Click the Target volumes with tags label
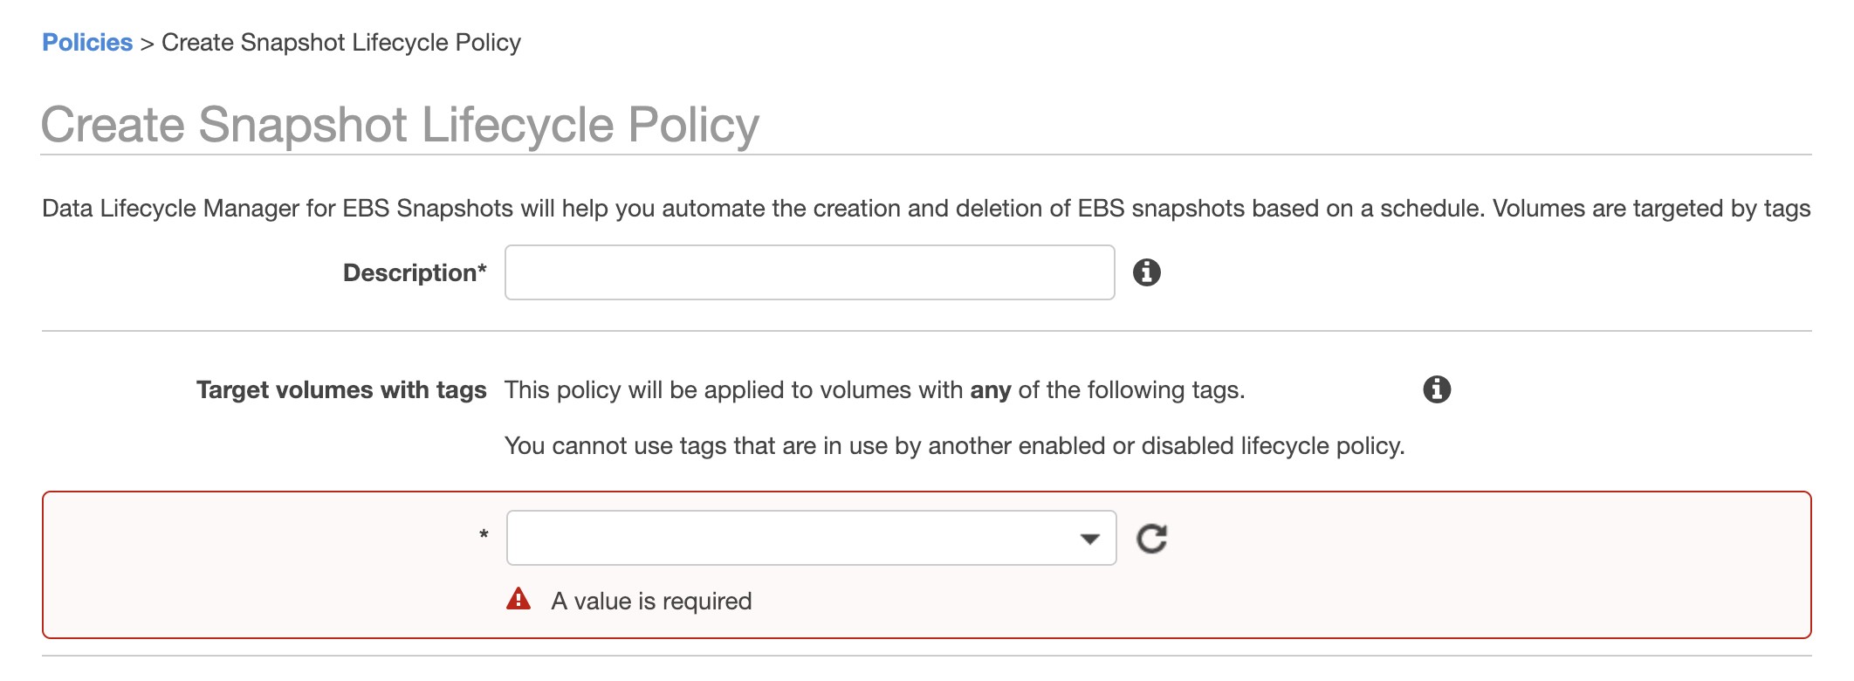The image size is (1854, 681). (341, 390)
